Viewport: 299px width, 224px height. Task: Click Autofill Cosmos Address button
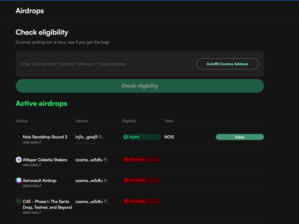(x=227, y=64)
